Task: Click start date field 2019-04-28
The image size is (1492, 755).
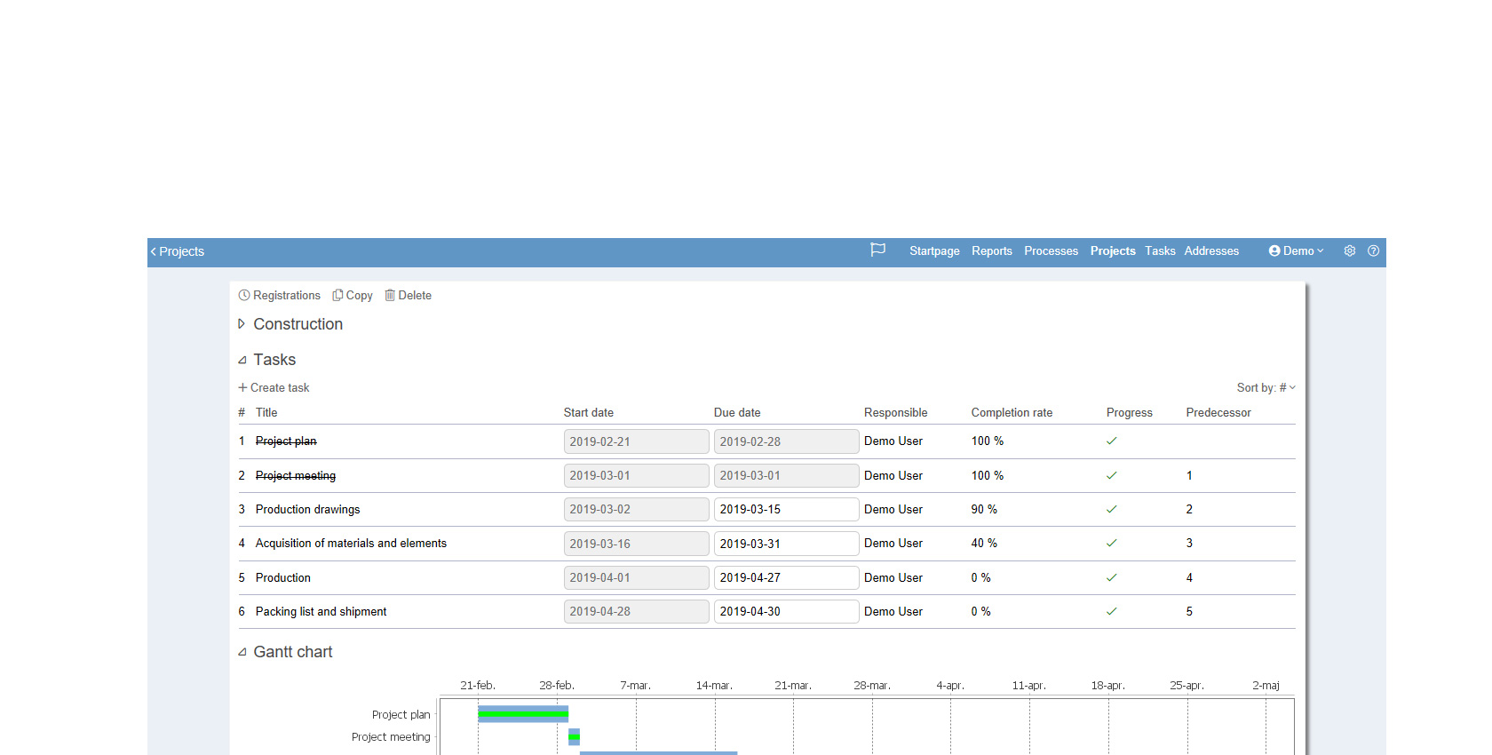Action: tap(636, 612)
